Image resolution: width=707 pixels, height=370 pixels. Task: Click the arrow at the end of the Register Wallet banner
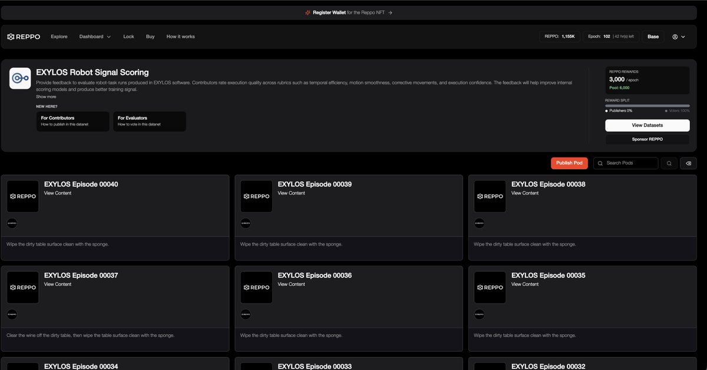(390, 12)
